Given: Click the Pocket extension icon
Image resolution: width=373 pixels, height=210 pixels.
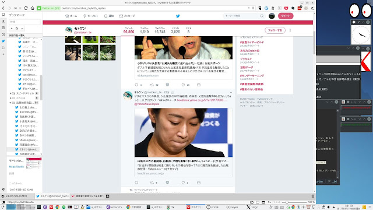Looking at the screenshot, I should tap(286, 8).
